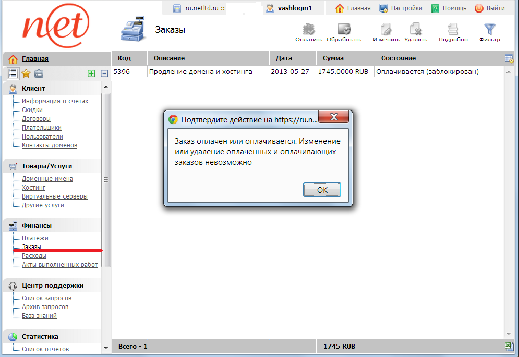Click the Оплатить toolbar icon
The width and height of the screenshot is (519, 357).
tap(308, 30)
